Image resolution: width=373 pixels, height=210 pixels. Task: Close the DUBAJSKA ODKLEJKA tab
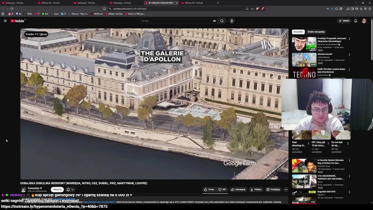[x=177, y=3]
